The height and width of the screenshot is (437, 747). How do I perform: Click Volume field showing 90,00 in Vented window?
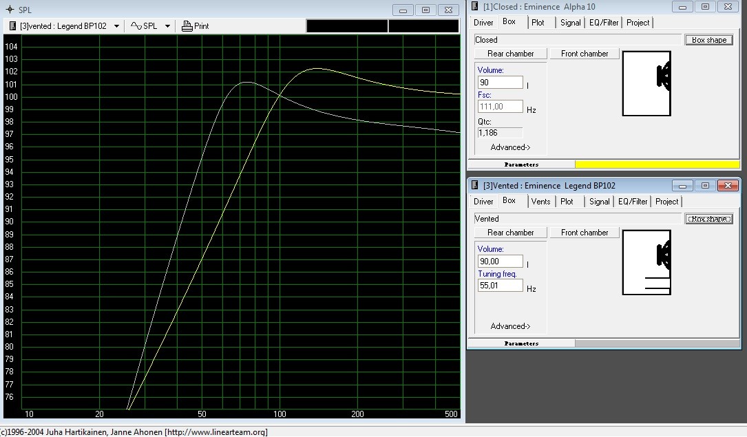501,262
